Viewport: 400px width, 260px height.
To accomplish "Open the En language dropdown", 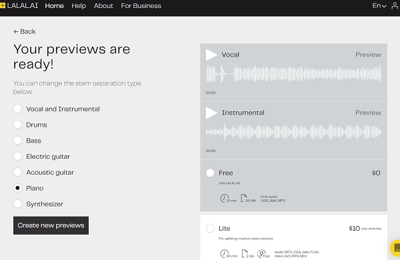I will click(x=379, y=5).
